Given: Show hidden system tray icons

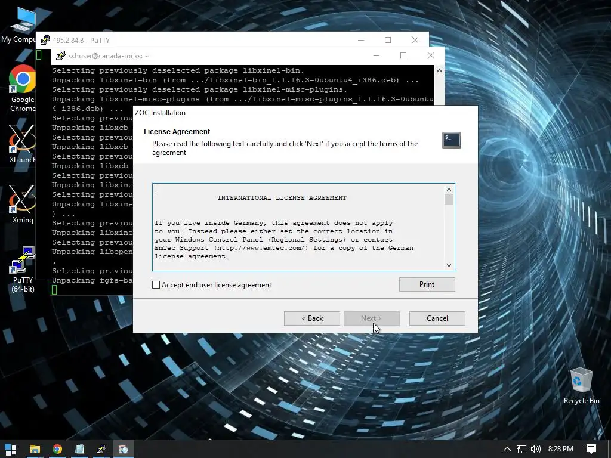Looking at the screenshot, I should [507, 449].
